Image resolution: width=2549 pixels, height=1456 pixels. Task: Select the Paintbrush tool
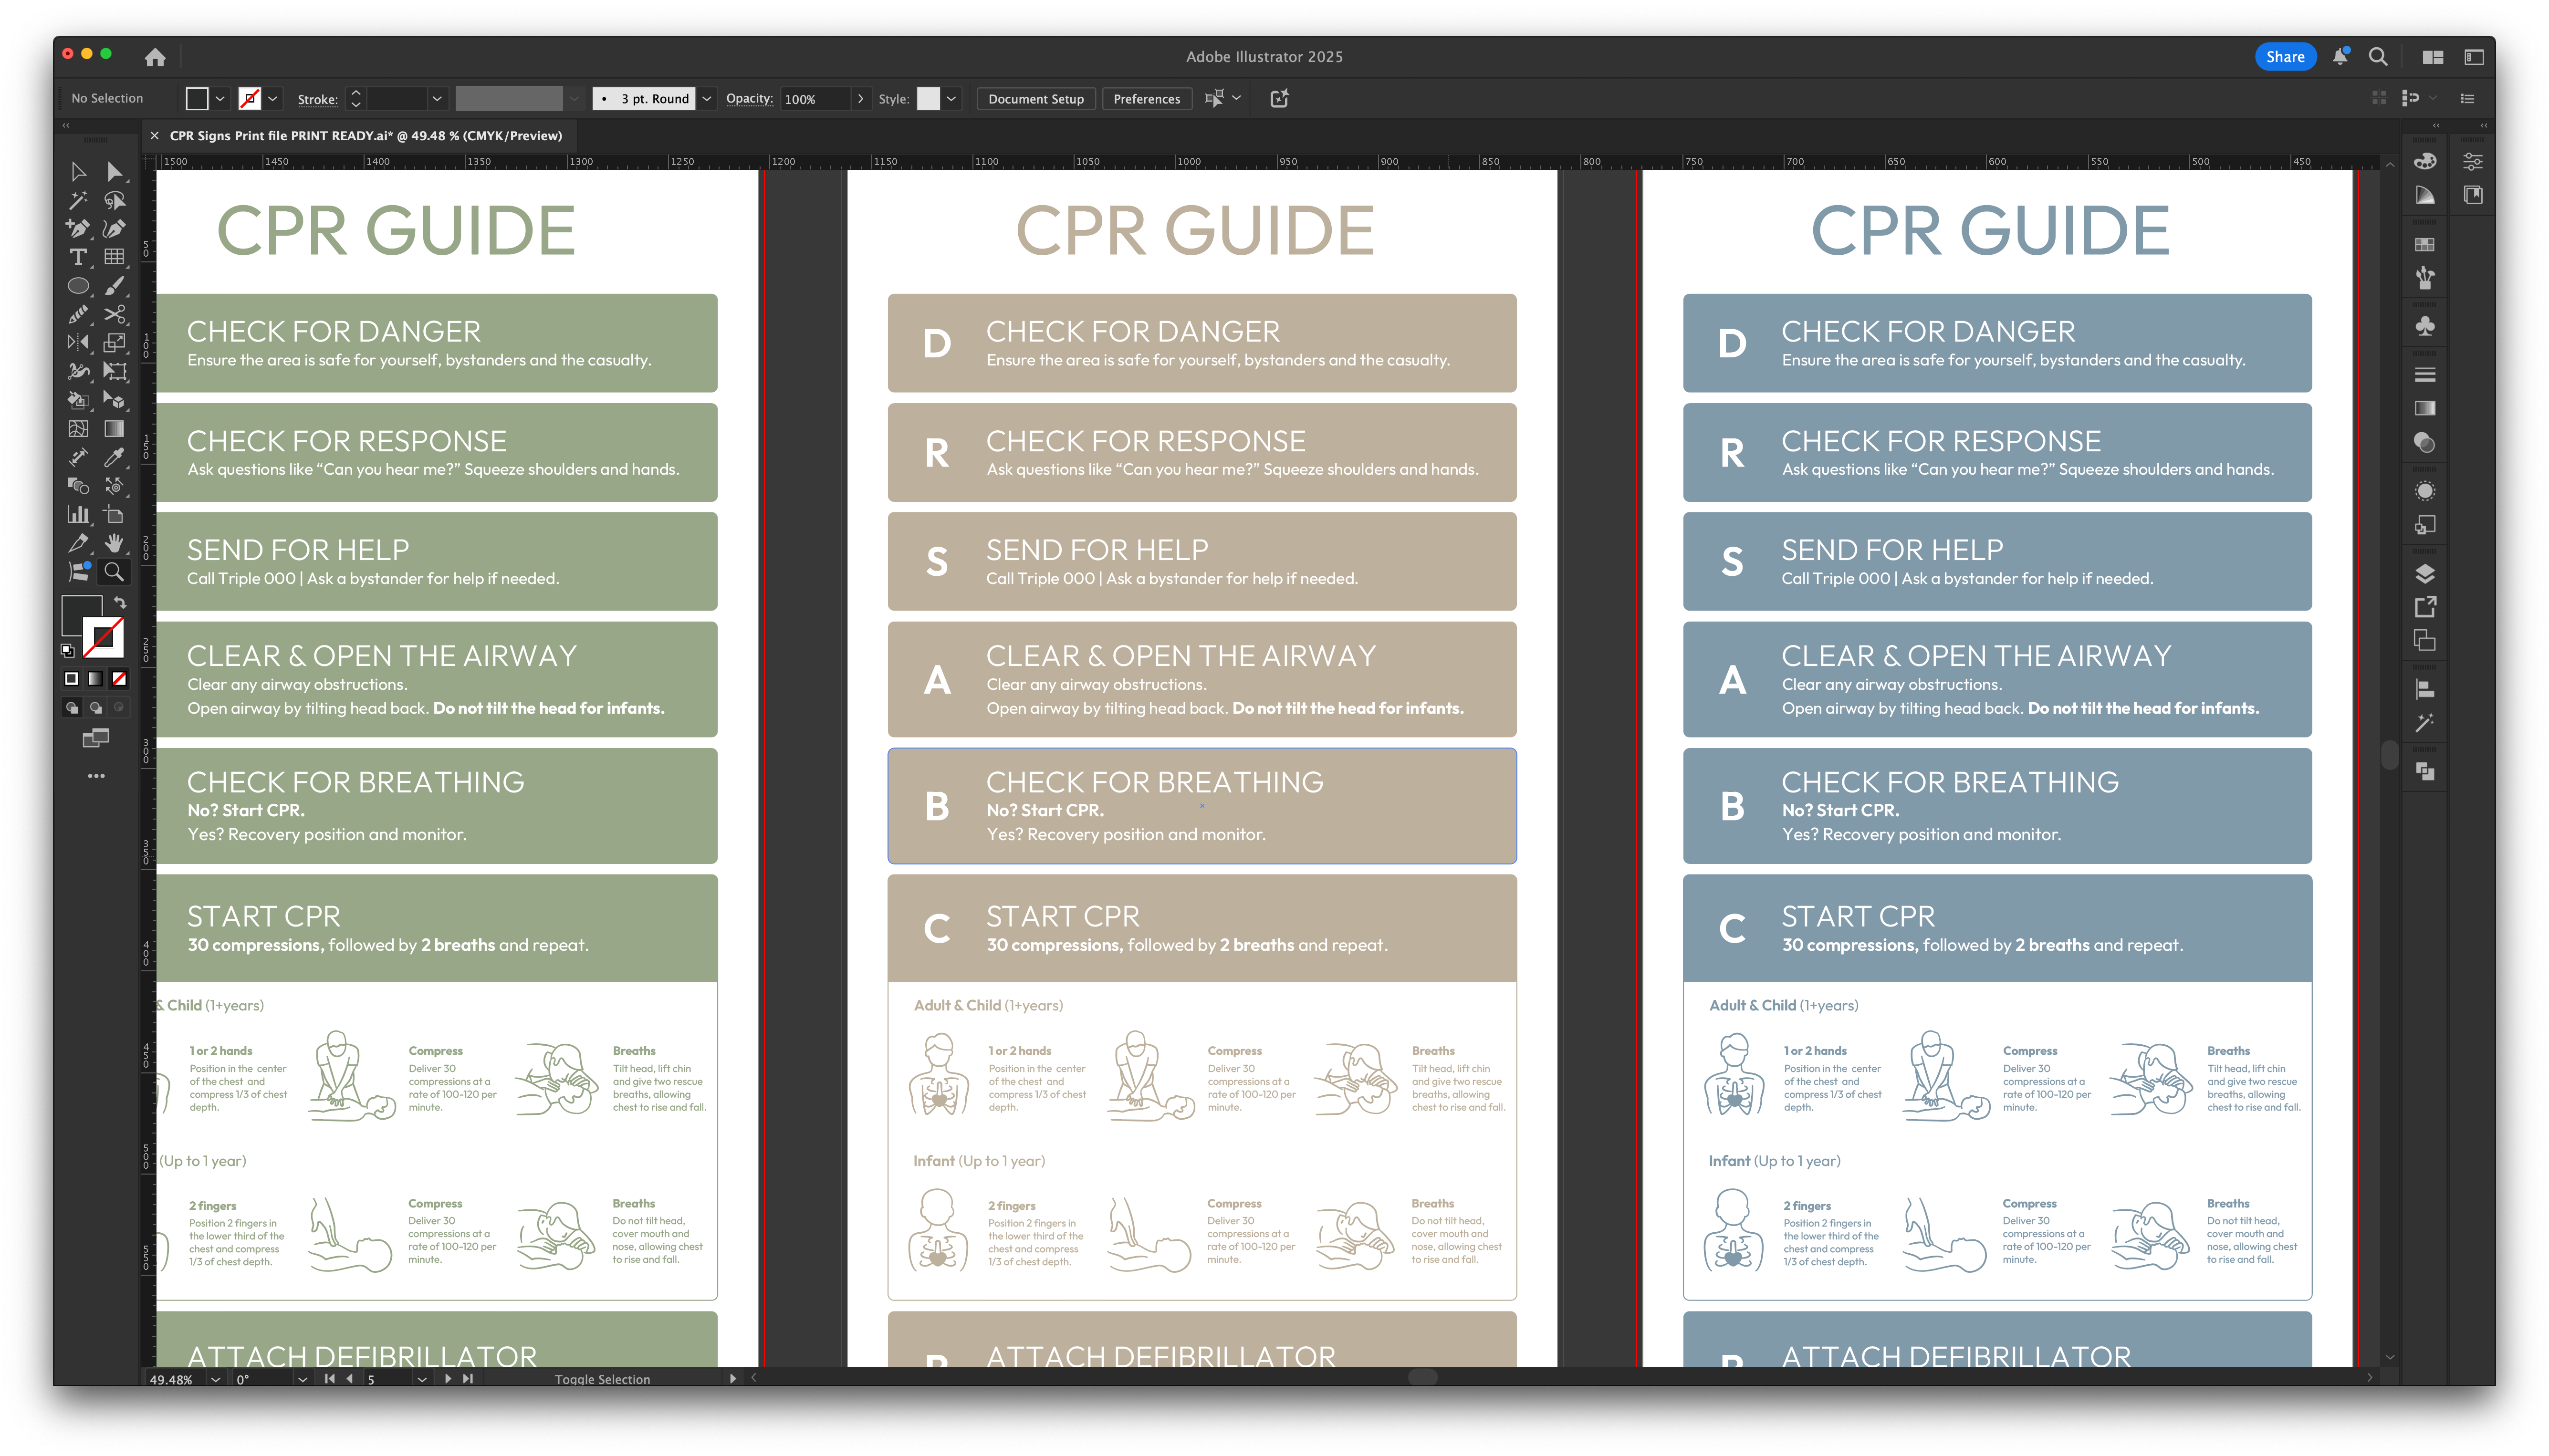click(x=114, y=286)
